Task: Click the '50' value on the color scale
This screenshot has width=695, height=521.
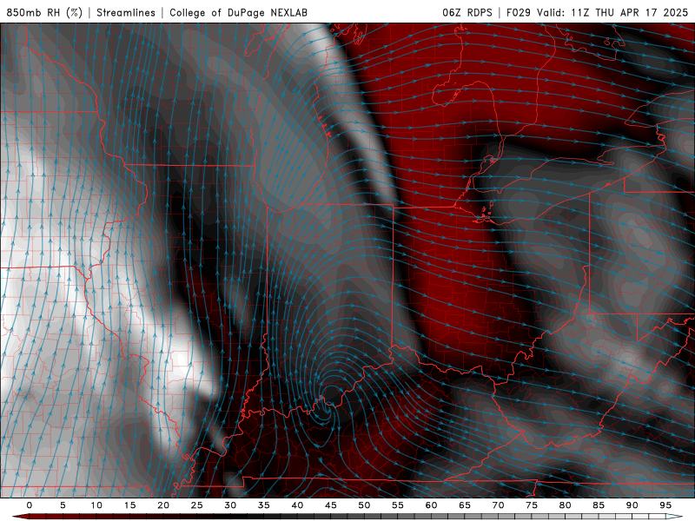Action: click(x=364, y=505)
